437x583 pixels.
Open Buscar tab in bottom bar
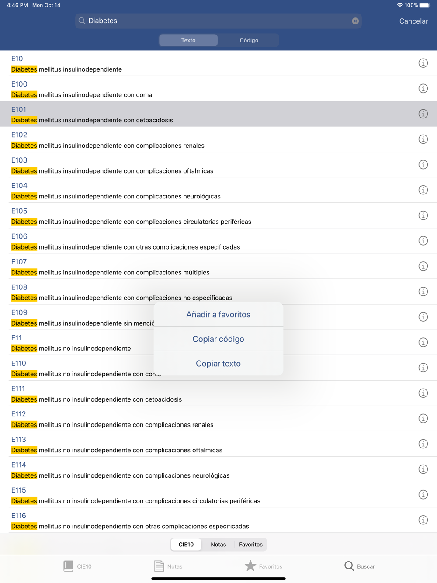pyautogui.click(x=360, y=566)
